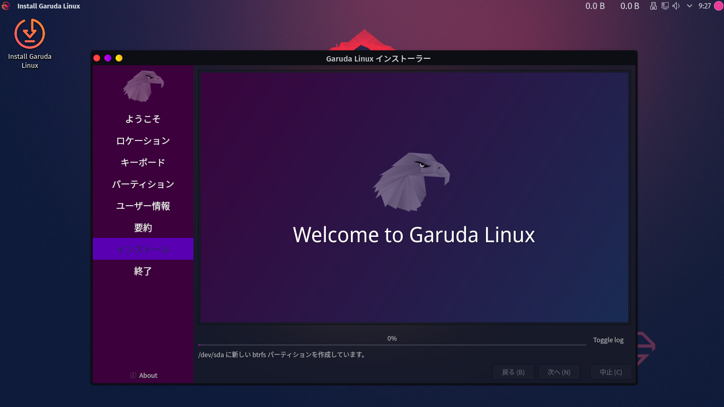The height and width of the screenshot is (407, 724).
Task: Click the btrfs partition status message
Action: [282, 355]
